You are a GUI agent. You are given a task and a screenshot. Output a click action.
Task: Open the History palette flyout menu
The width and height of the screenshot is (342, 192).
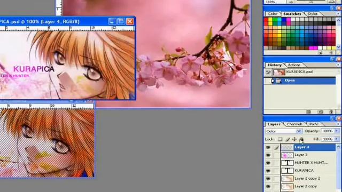338,65
